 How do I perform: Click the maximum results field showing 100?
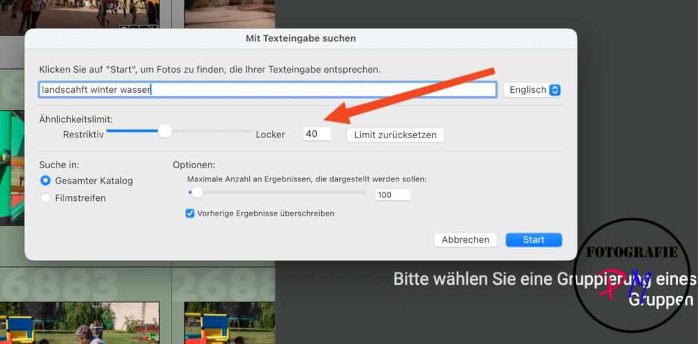[x=392, y=195]
